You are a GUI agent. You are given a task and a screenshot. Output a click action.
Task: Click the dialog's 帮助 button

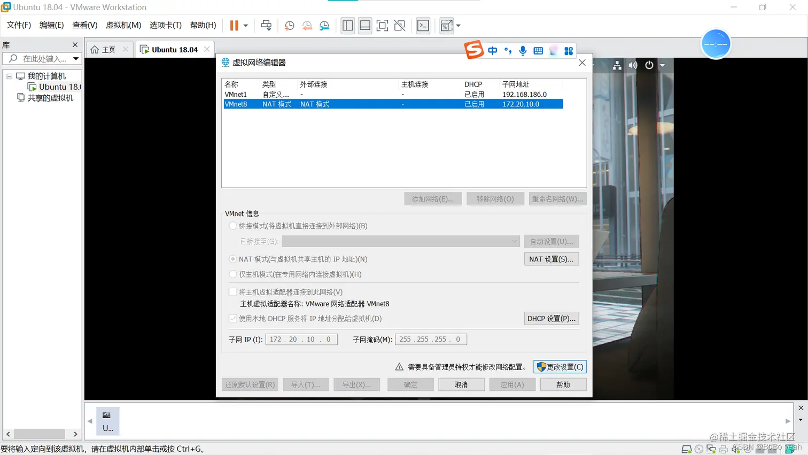563,384
